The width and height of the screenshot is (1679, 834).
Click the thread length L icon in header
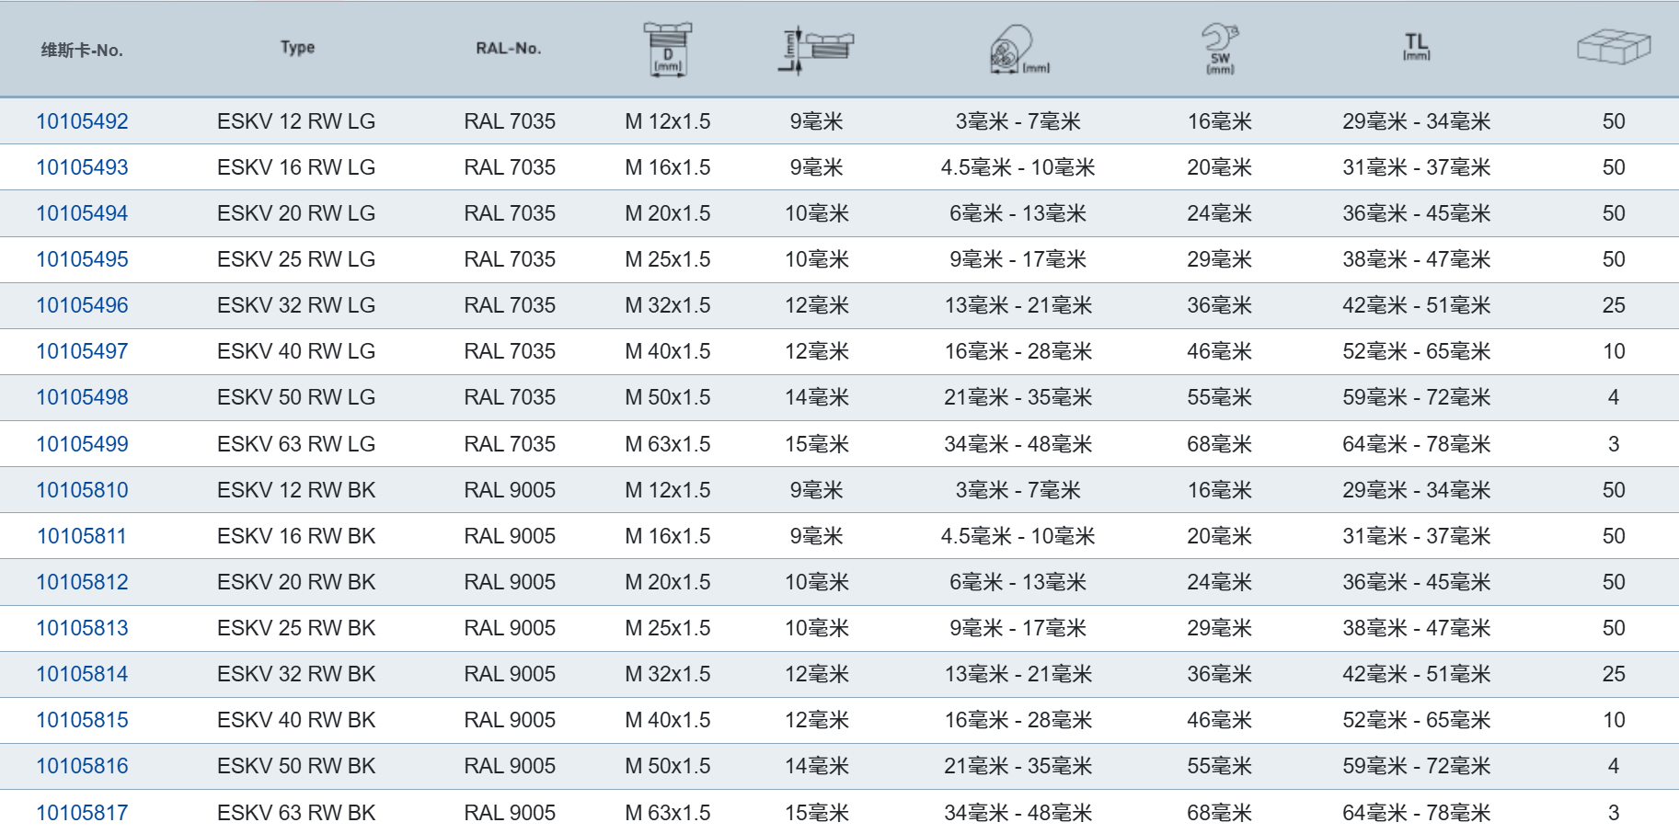point(815,49)
